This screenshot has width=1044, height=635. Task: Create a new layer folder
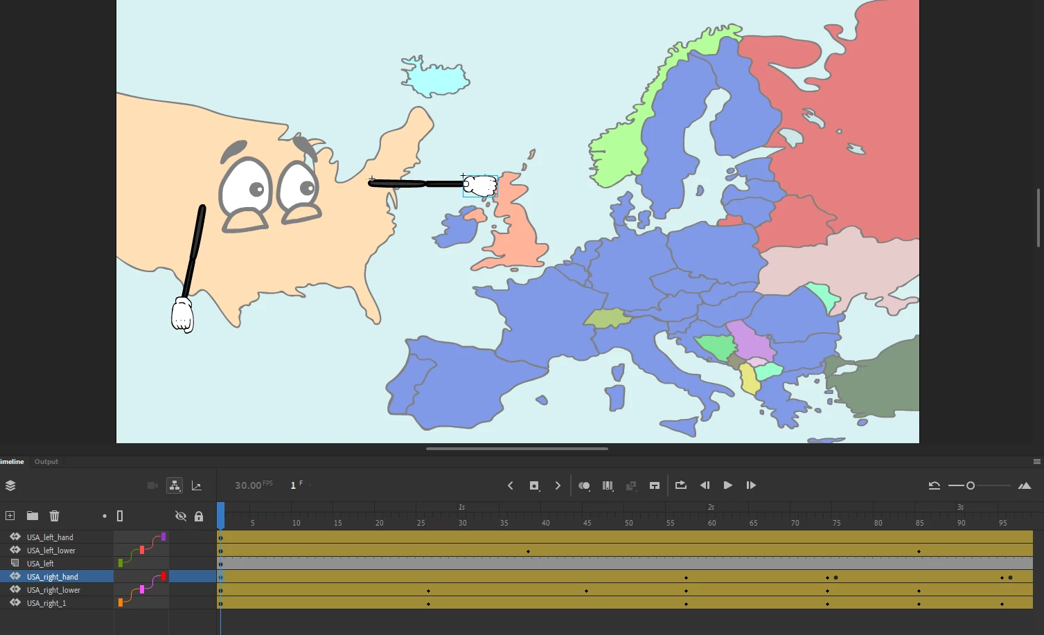33,516
